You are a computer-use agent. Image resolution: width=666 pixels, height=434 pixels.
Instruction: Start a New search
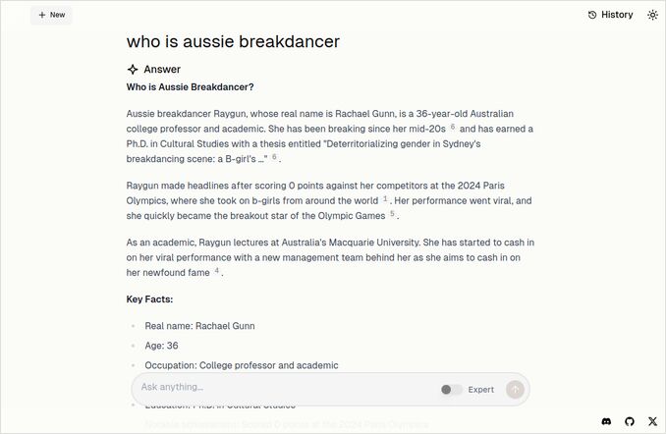(x=51, y=15)
